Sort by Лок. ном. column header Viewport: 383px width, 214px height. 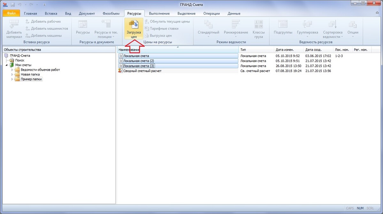tap(343, 50)
